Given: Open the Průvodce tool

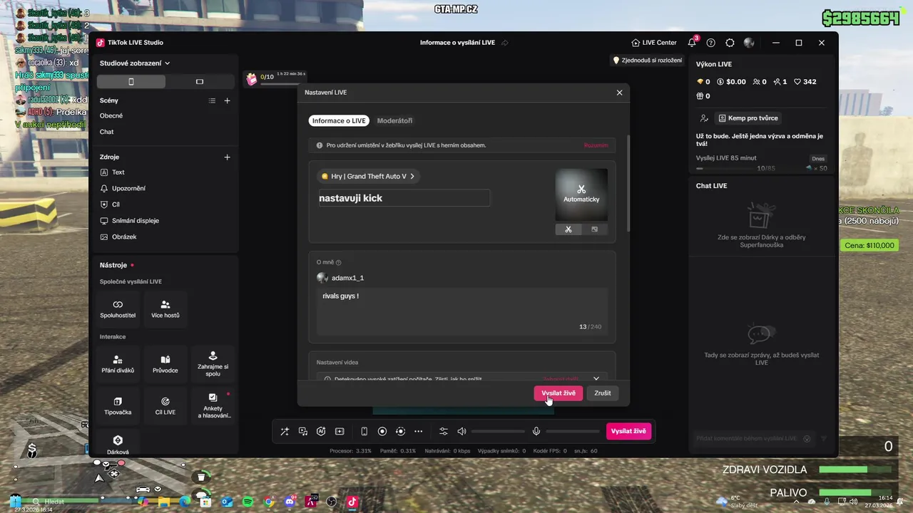Looking at the screenshot, I should click(x=165, y=364).
